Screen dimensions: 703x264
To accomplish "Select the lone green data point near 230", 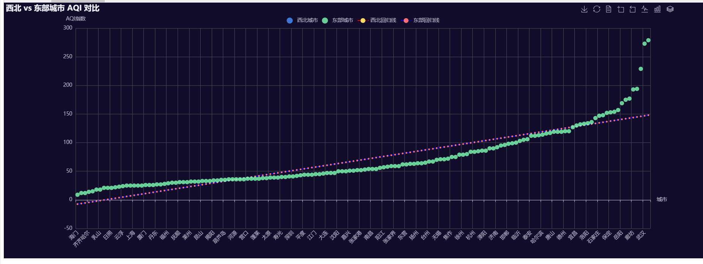I will [x=641, y=69].
